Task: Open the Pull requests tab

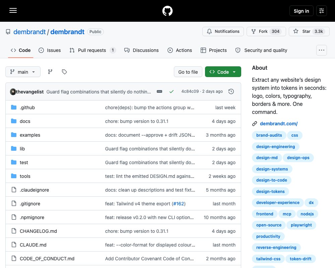Action: coord(92,50)
